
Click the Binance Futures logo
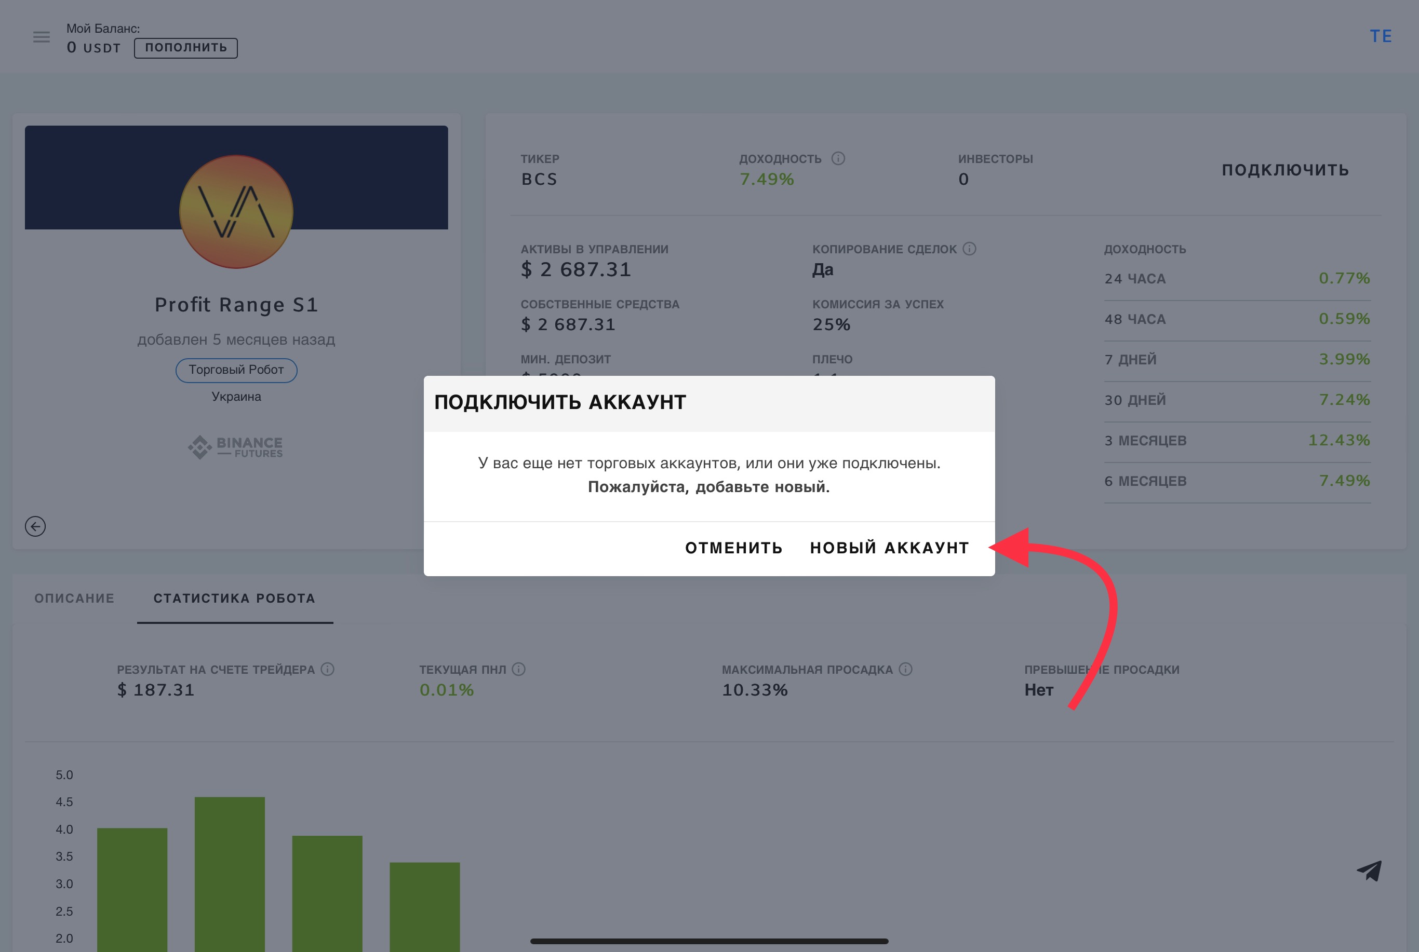click(x=236, y=447)
